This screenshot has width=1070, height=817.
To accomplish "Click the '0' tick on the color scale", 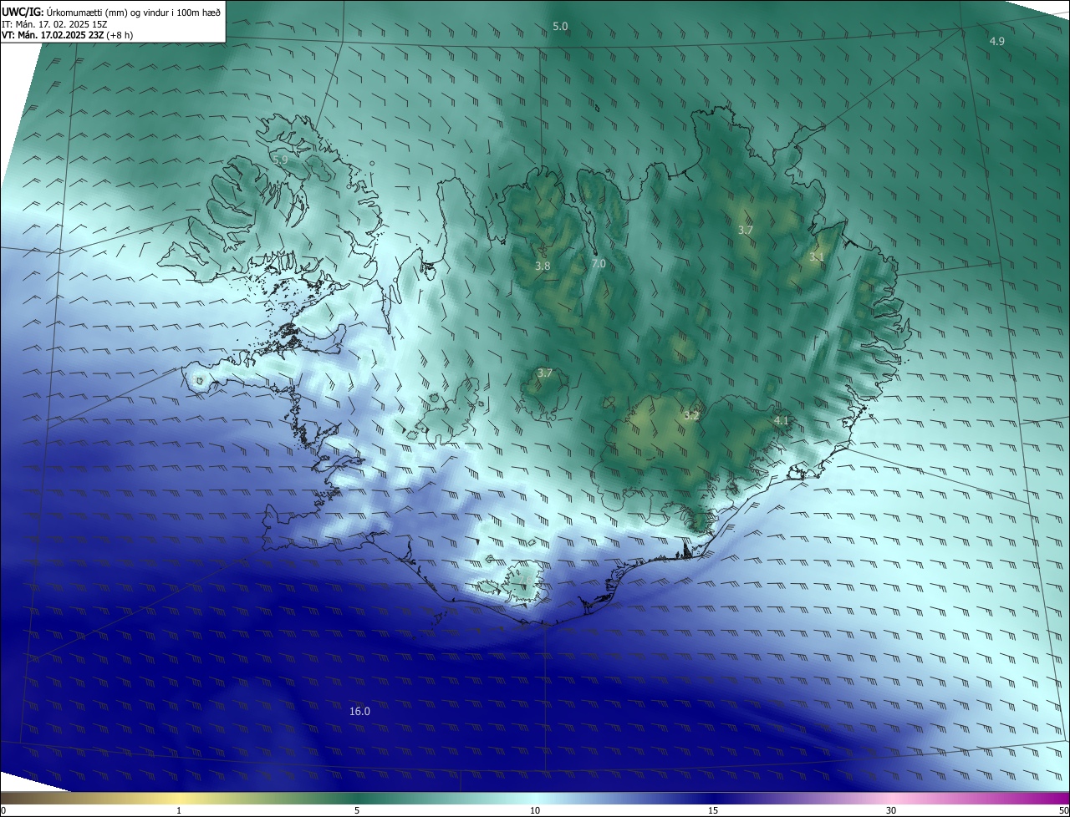I will pos(3,811).
